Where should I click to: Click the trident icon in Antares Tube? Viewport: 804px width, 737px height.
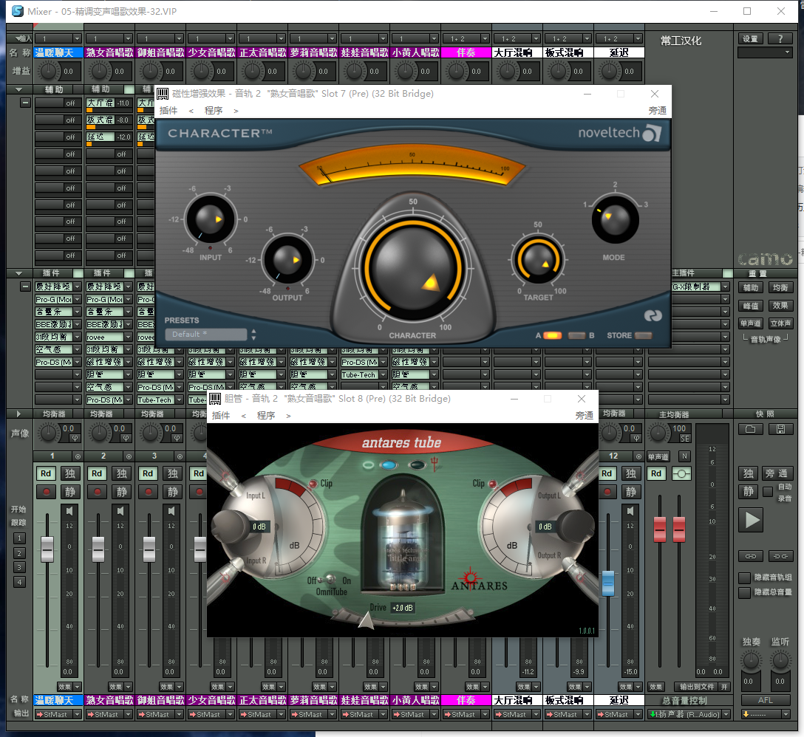pyautogui.click(x=435, y=465)
